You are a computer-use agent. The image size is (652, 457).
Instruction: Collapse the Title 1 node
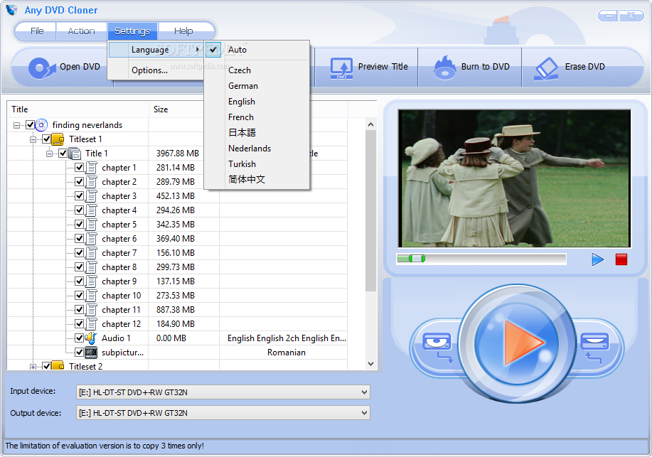click(50, 154)
